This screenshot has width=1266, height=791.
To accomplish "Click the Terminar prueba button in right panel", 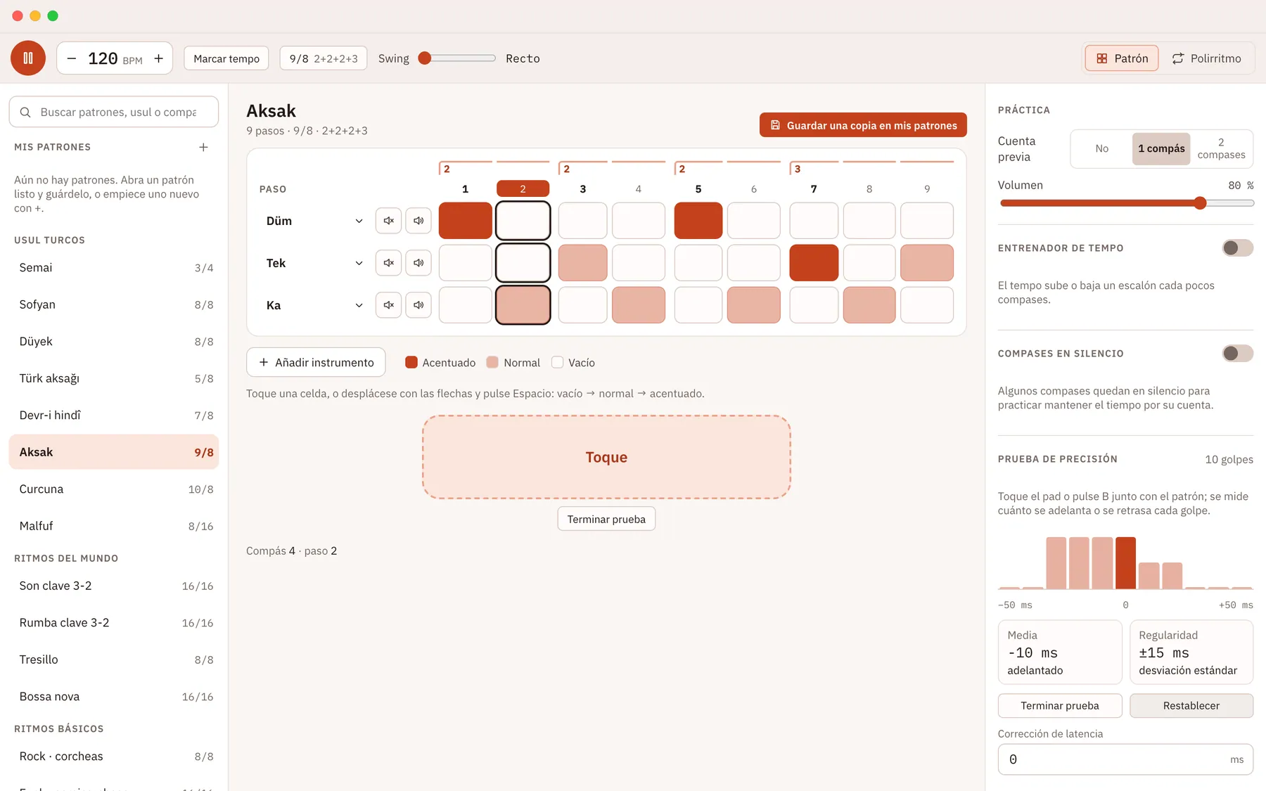I will pos(1060,706).
